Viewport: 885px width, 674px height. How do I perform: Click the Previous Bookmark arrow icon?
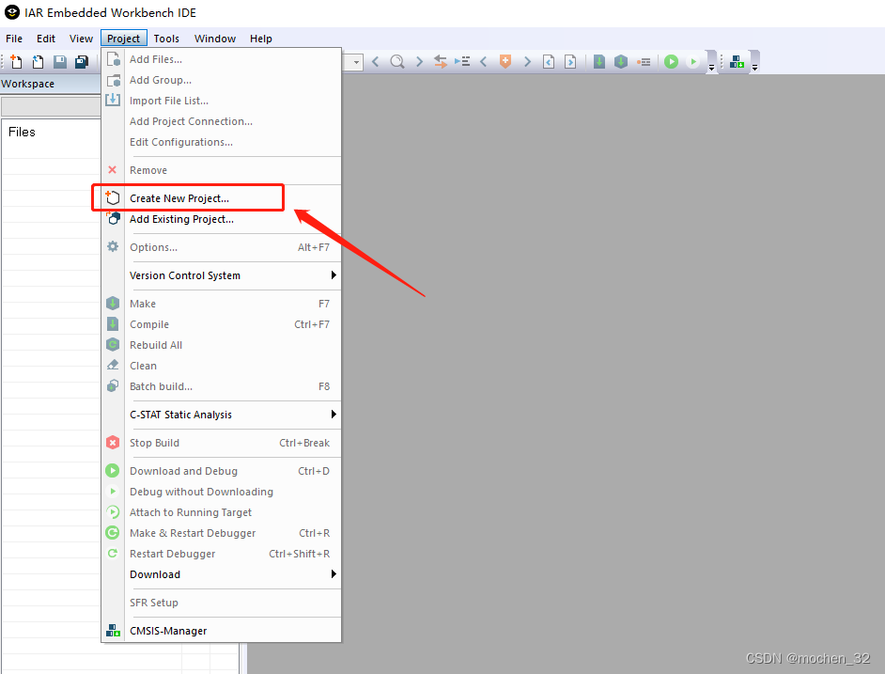(483, 62)
